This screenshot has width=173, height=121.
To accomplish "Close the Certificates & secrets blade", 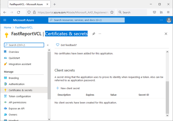I will [x=166, y=34].
